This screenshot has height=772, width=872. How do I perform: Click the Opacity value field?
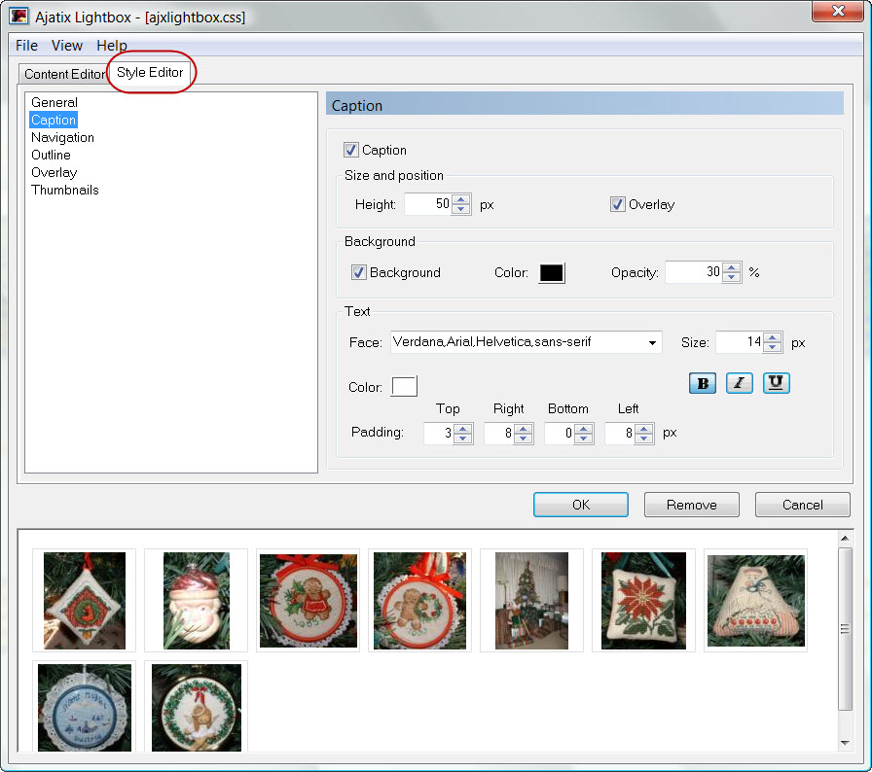[x=694, y=272]
